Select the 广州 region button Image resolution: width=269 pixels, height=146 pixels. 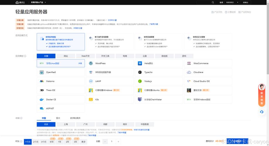85,124
